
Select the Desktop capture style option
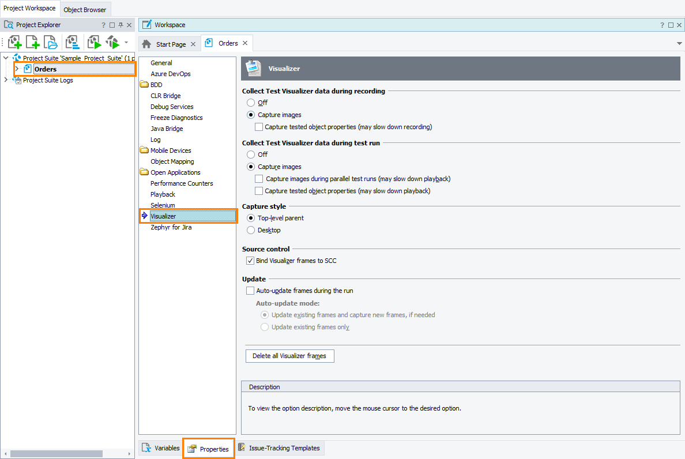click(x=251, y=229)
